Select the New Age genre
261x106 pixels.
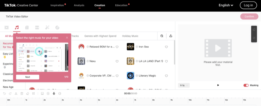click(x=8, y=87)
